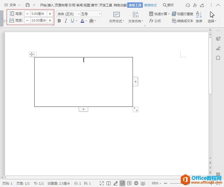
Task: Click the table move handle icon
Action: tap(32, 54)
